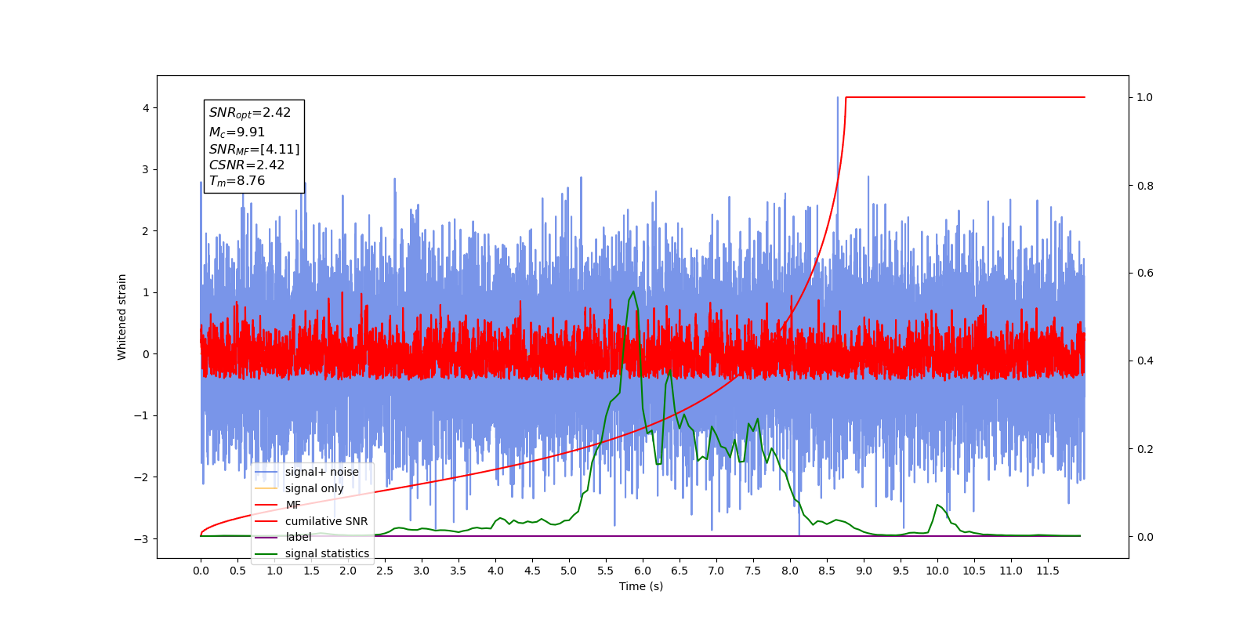Click the purple line sample beside 'label'

[x=266, y=538]
